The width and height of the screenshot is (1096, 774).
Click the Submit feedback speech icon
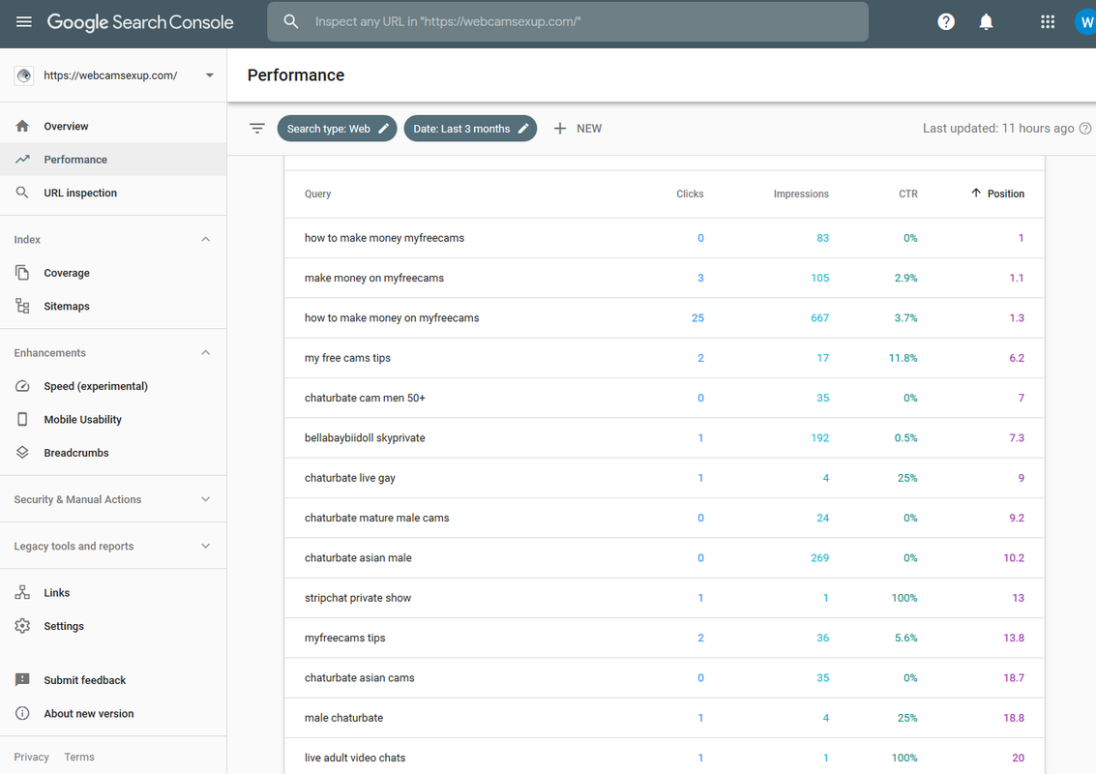[22, 679]
